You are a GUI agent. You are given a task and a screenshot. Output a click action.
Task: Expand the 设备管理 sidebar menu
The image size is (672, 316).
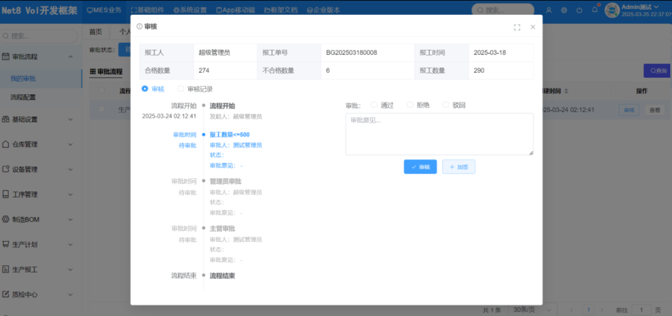pyautogui.click(x=71, y=169)
